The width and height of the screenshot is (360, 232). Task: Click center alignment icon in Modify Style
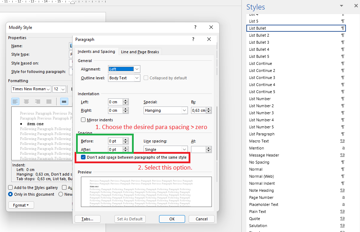click(x=26, y=102)
